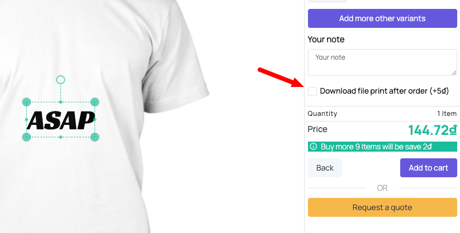Focus the Your note text area
The image size is (460, 233).
pyautogui.click(x=382, y=62)
